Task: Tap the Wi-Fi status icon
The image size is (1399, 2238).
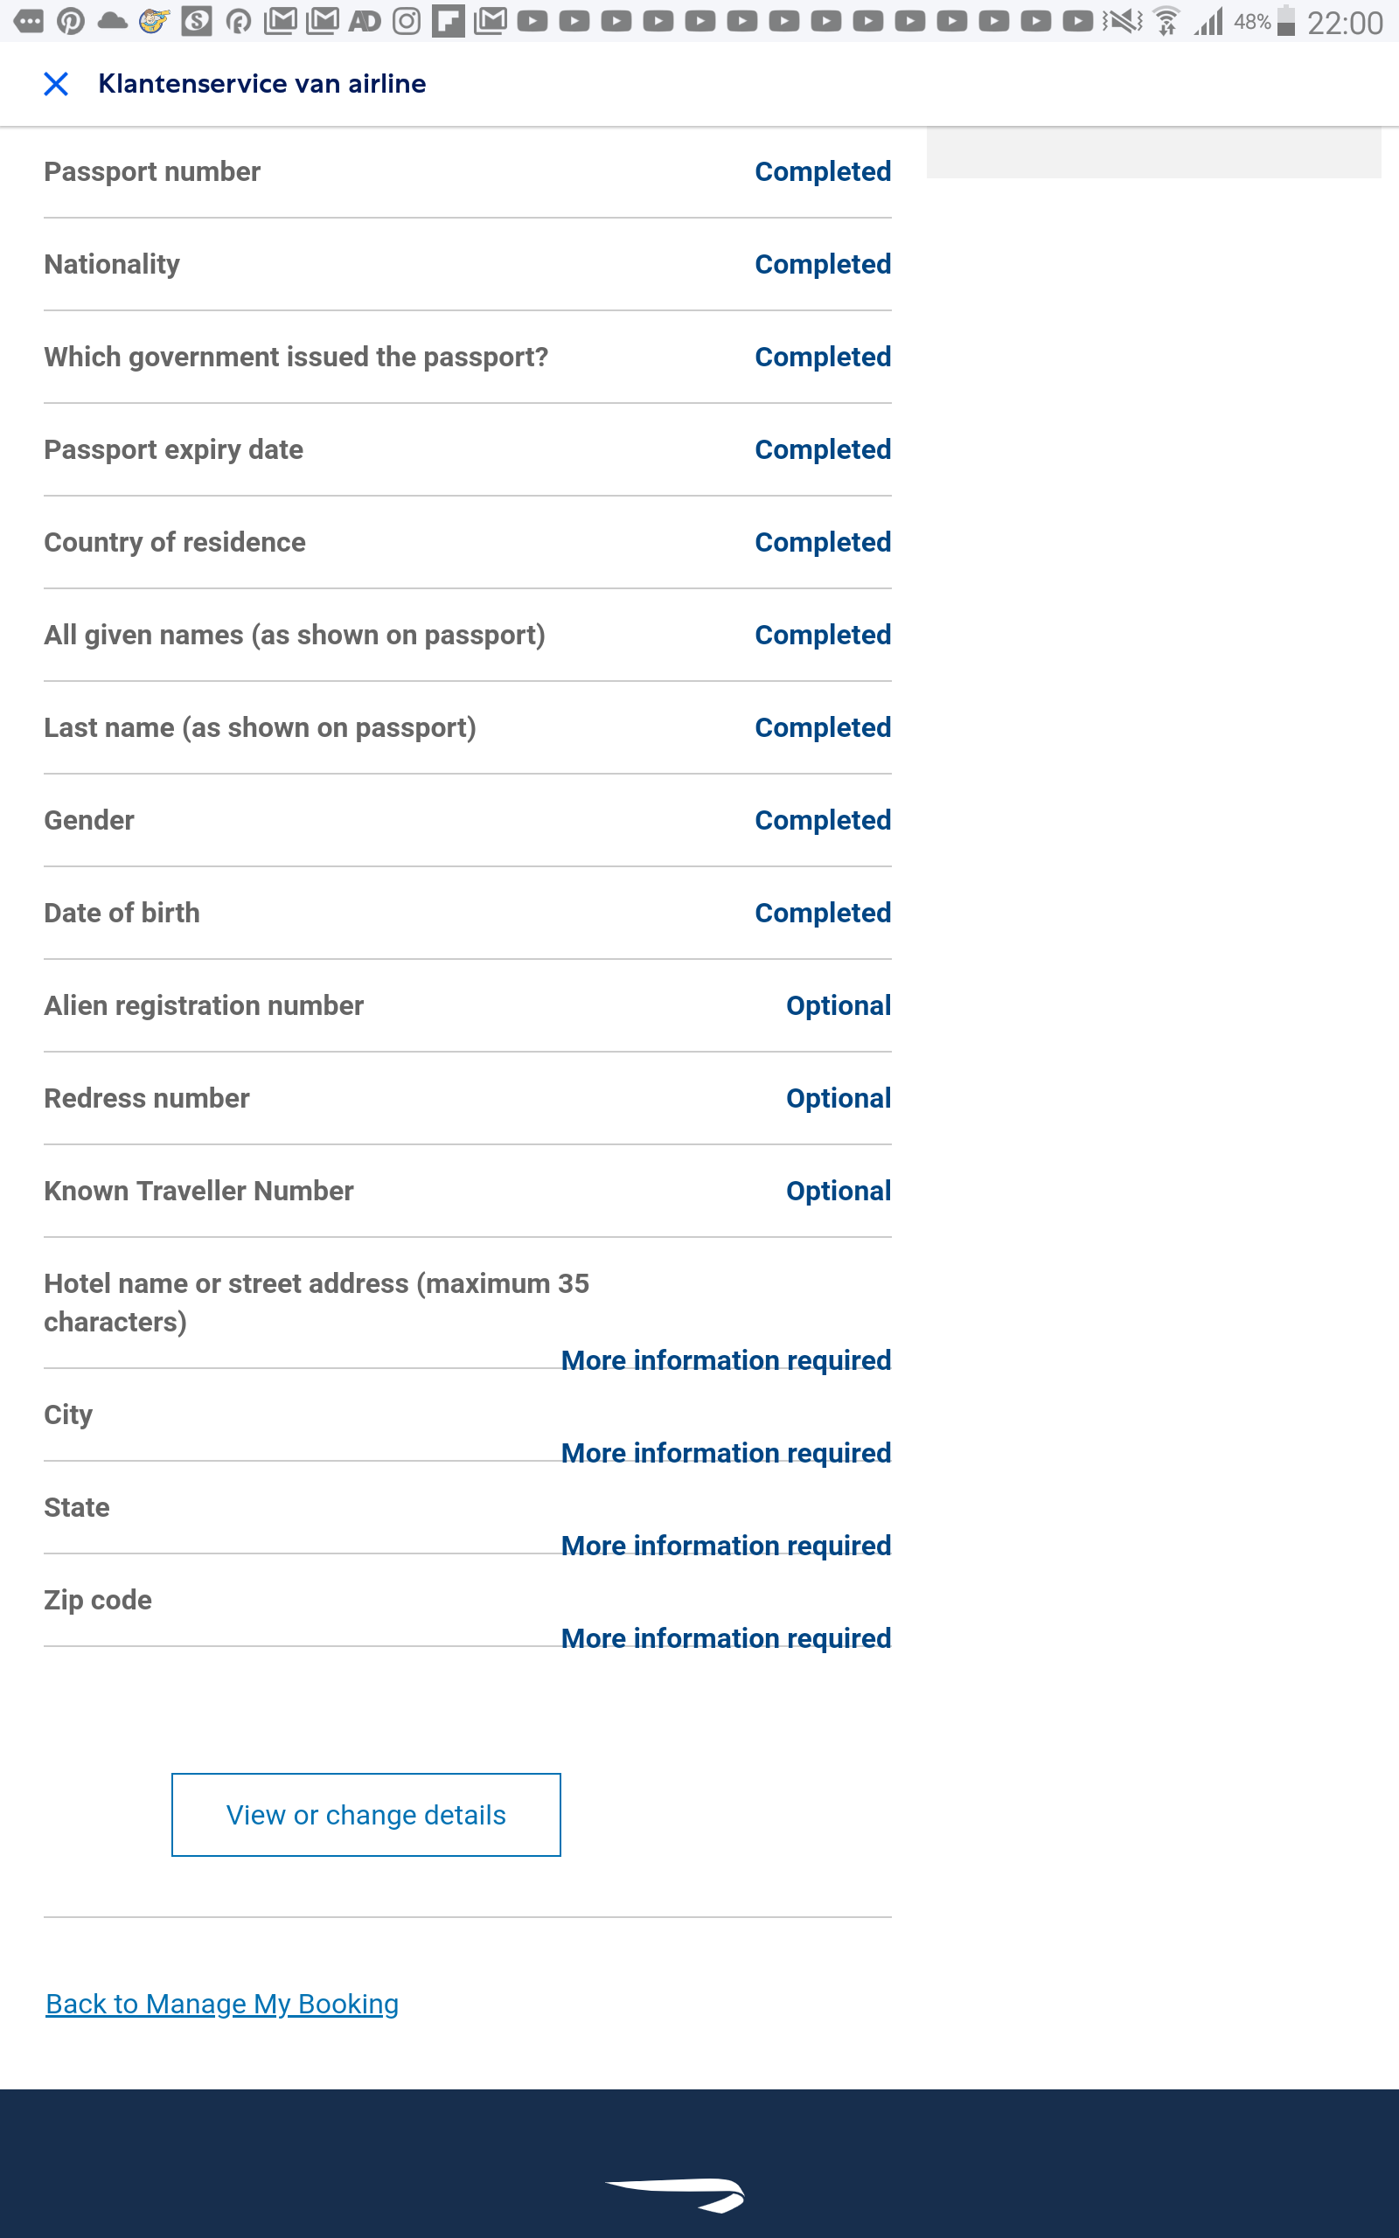Action: click(x=1166, y=20)
